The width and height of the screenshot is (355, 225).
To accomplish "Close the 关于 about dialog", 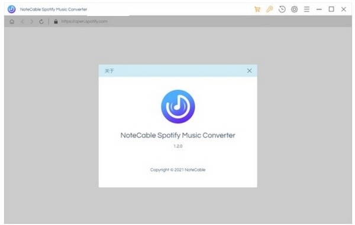I will point(249,71).
